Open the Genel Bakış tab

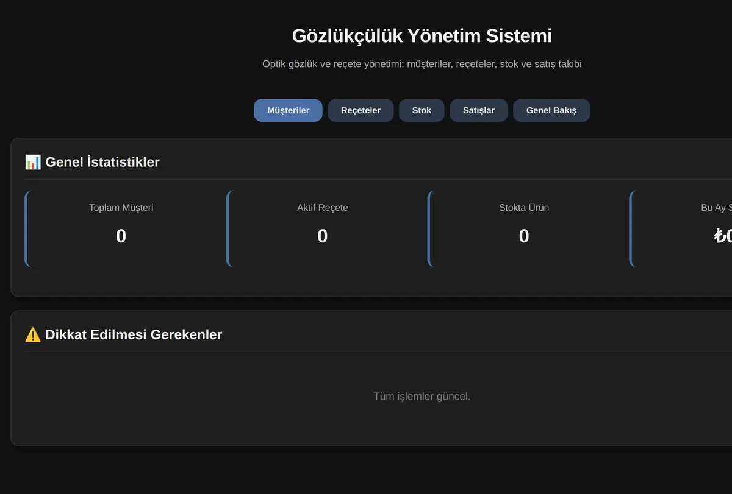tap(551, 110)
